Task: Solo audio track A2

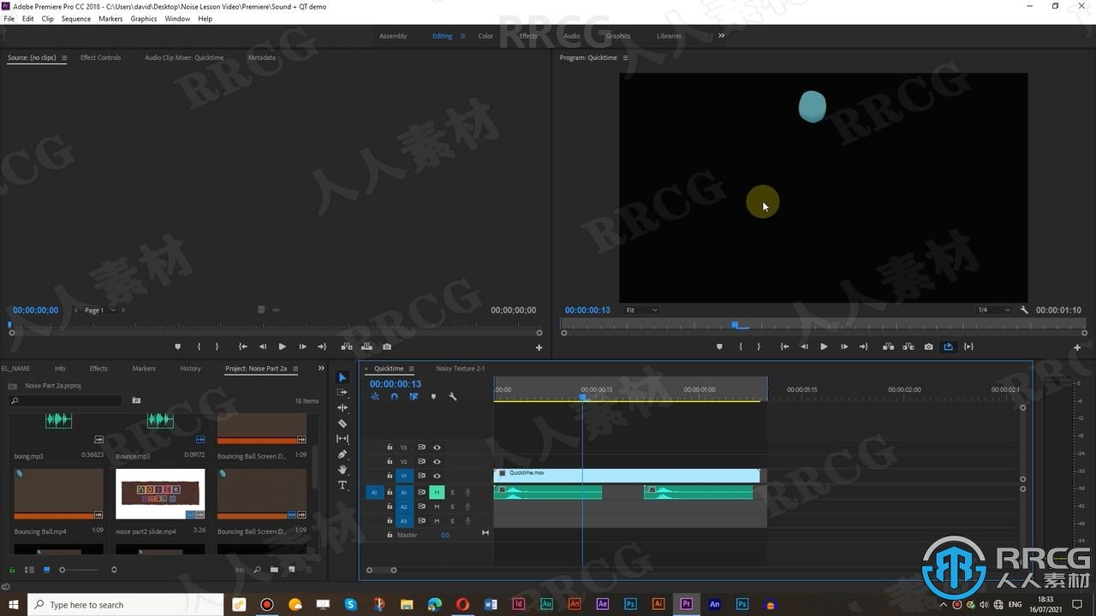Action: pyautogui.click(x=452, y=506)
